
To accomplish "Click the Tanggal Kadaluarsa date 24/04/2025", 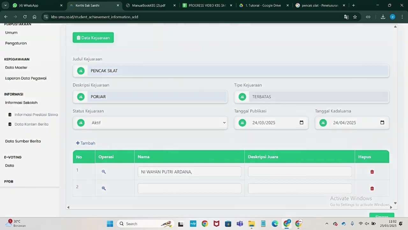I will click(x=345, y=123).
